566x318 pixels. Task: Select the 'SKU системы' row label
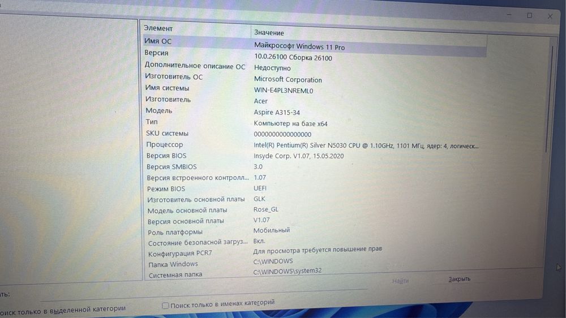pyautogui.click(x=167, y=133)
